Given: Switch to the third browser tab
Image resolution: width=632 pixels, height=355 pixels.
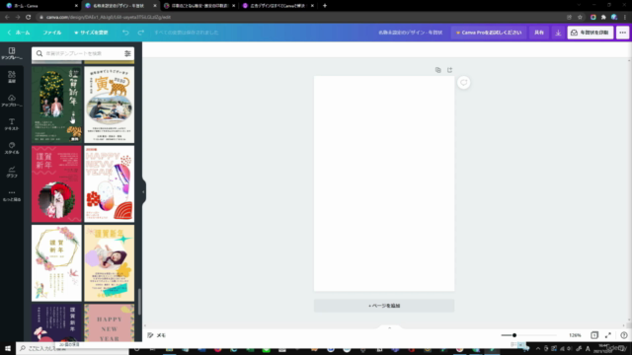Looking at the screenshot, I should (199, 6).
